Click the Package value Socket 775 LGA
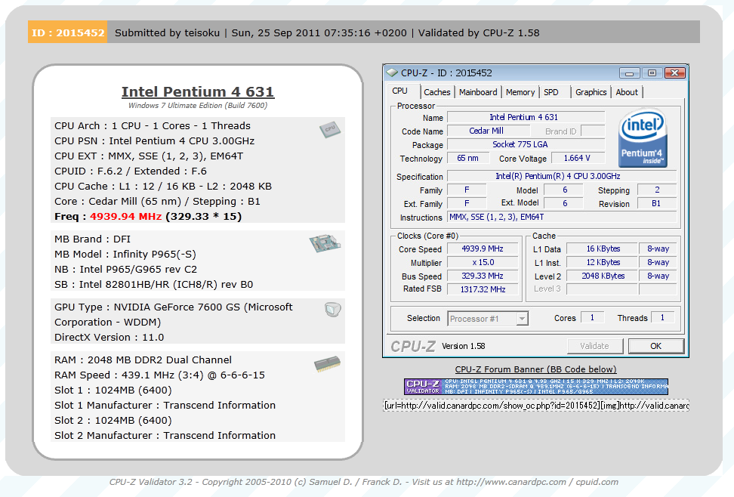The image size is (734, 497). point(526,144)
